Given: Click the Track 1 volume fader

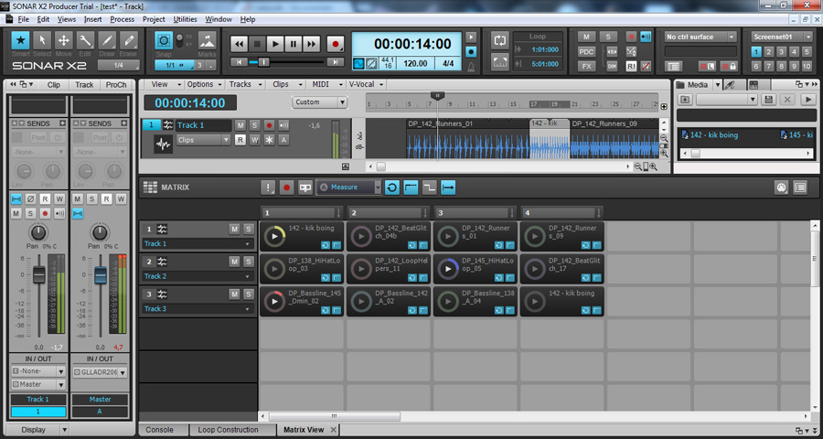Looking at the screenshot, I should 38,274.
